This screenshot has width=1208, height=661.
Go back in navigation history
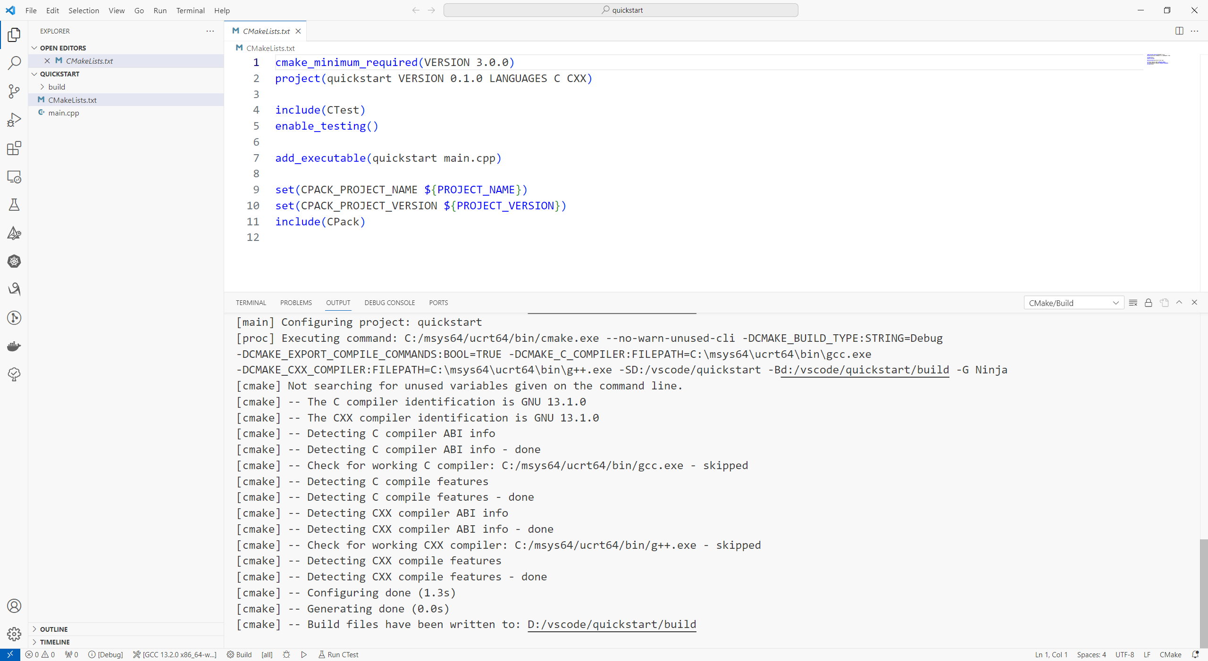tap(416, 10)
